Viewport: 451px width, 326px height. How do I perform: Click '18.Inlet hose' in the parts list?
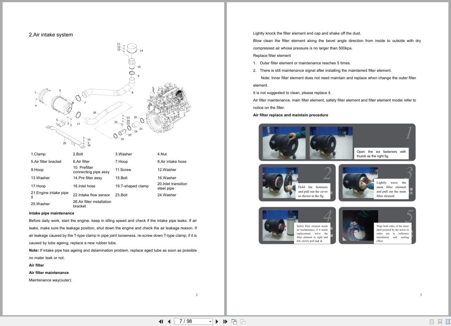84,186
